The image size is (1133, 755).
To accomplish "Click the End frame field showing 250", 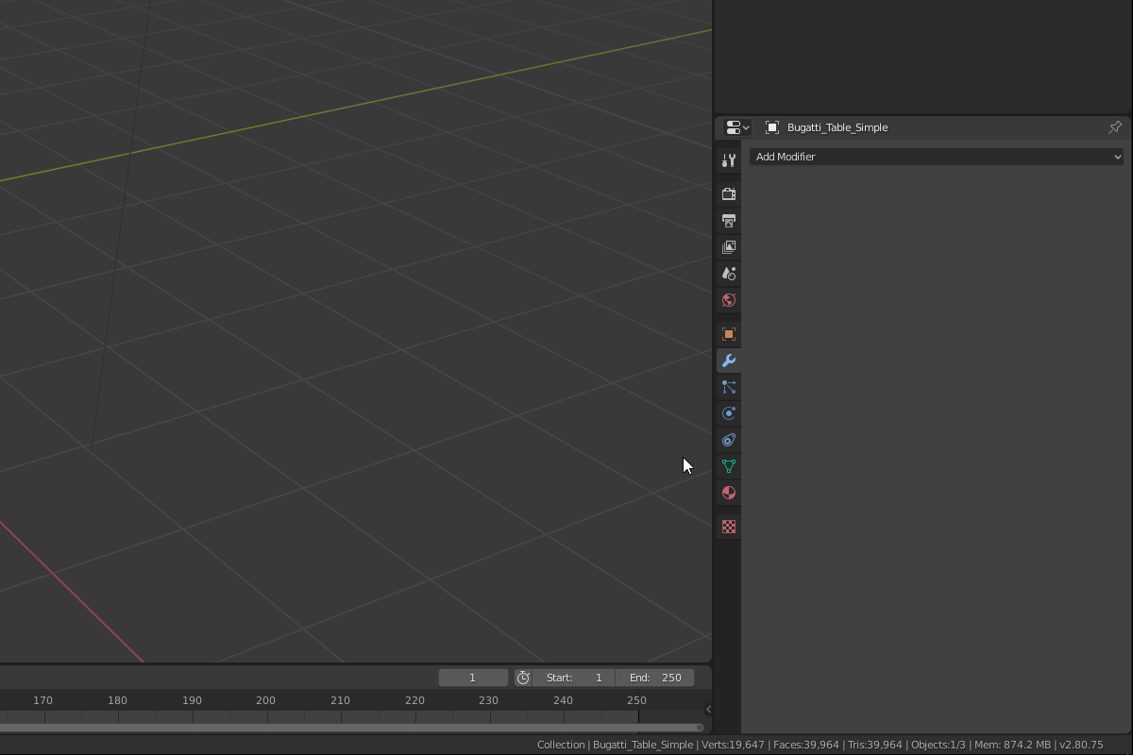I will (655, 677).
